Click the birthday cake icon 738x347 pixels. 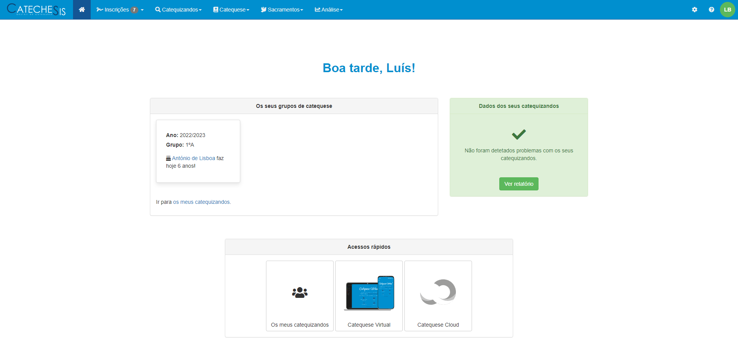(x=168, y=158)
